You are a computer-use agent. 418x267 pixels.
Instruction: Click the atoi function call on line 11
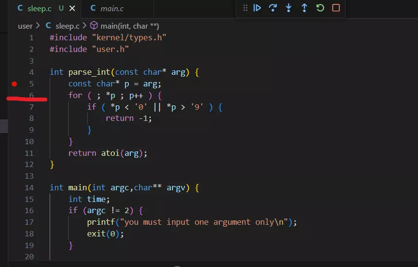pos(110,153)
